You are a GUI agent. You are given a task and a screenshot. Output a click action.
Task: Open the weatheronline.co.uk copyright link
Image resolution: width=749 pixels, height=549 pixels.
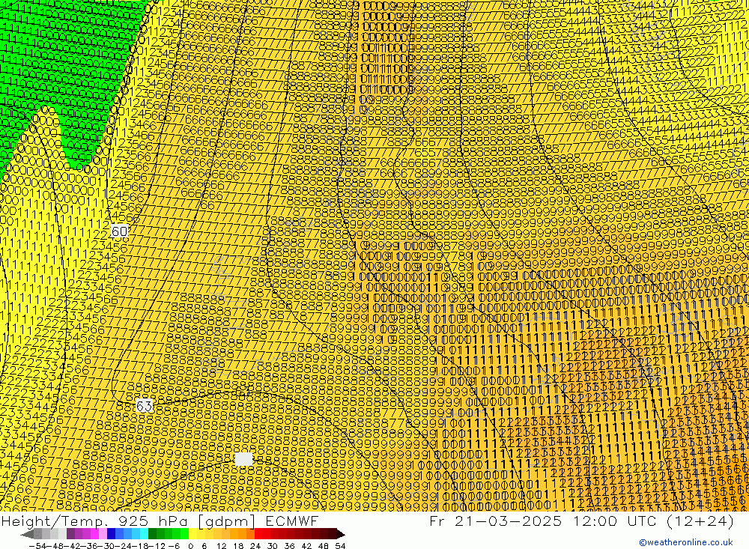[x=685, y=542]
